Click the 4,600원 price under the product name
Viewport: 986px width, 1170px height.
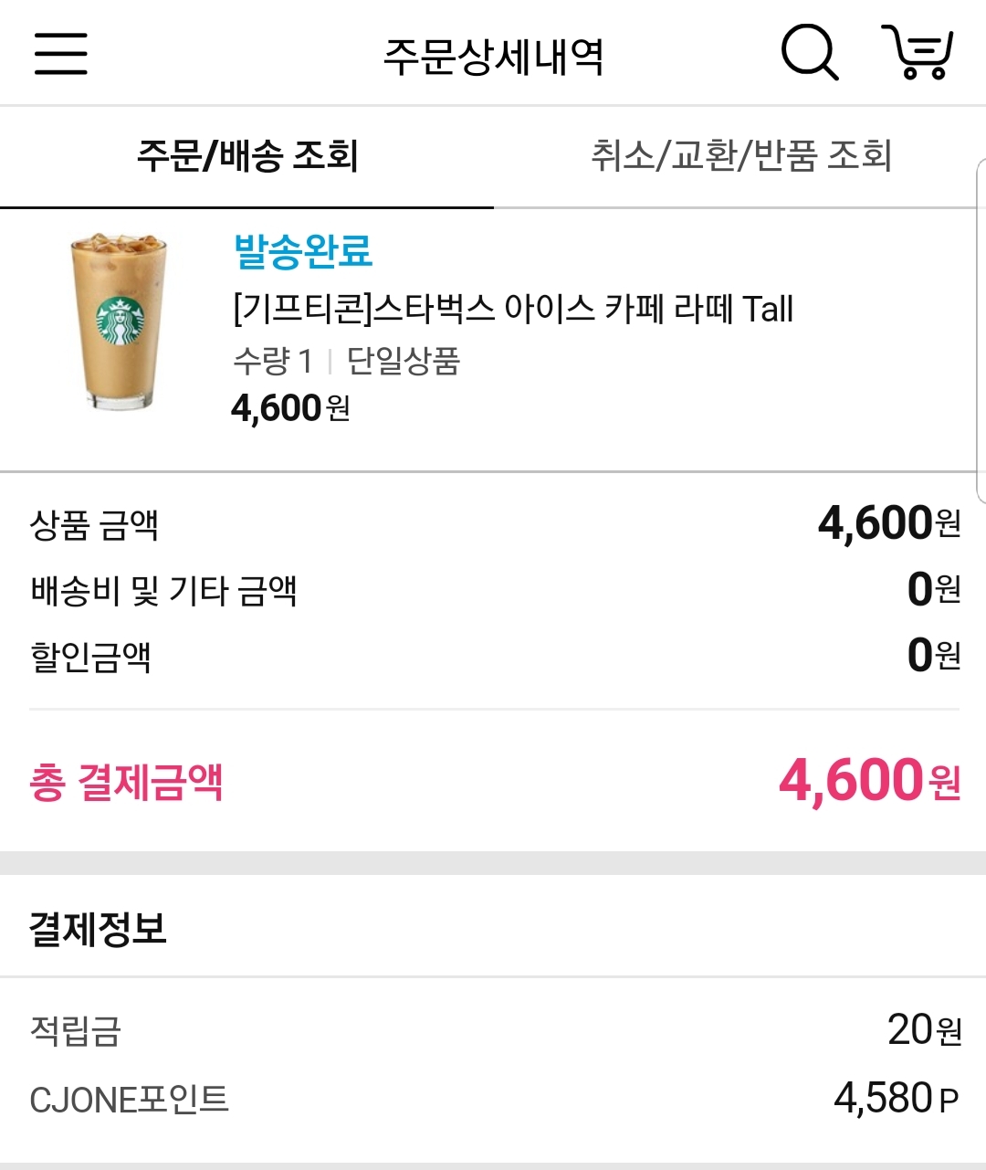pyautogui.click(x=290, y=408)
